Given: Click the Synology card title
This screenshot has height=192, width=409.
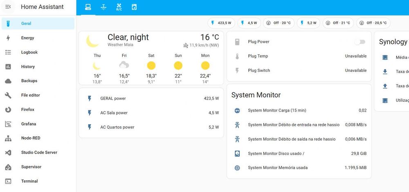Looking at the screenshot, I should [x=393, y=42].
